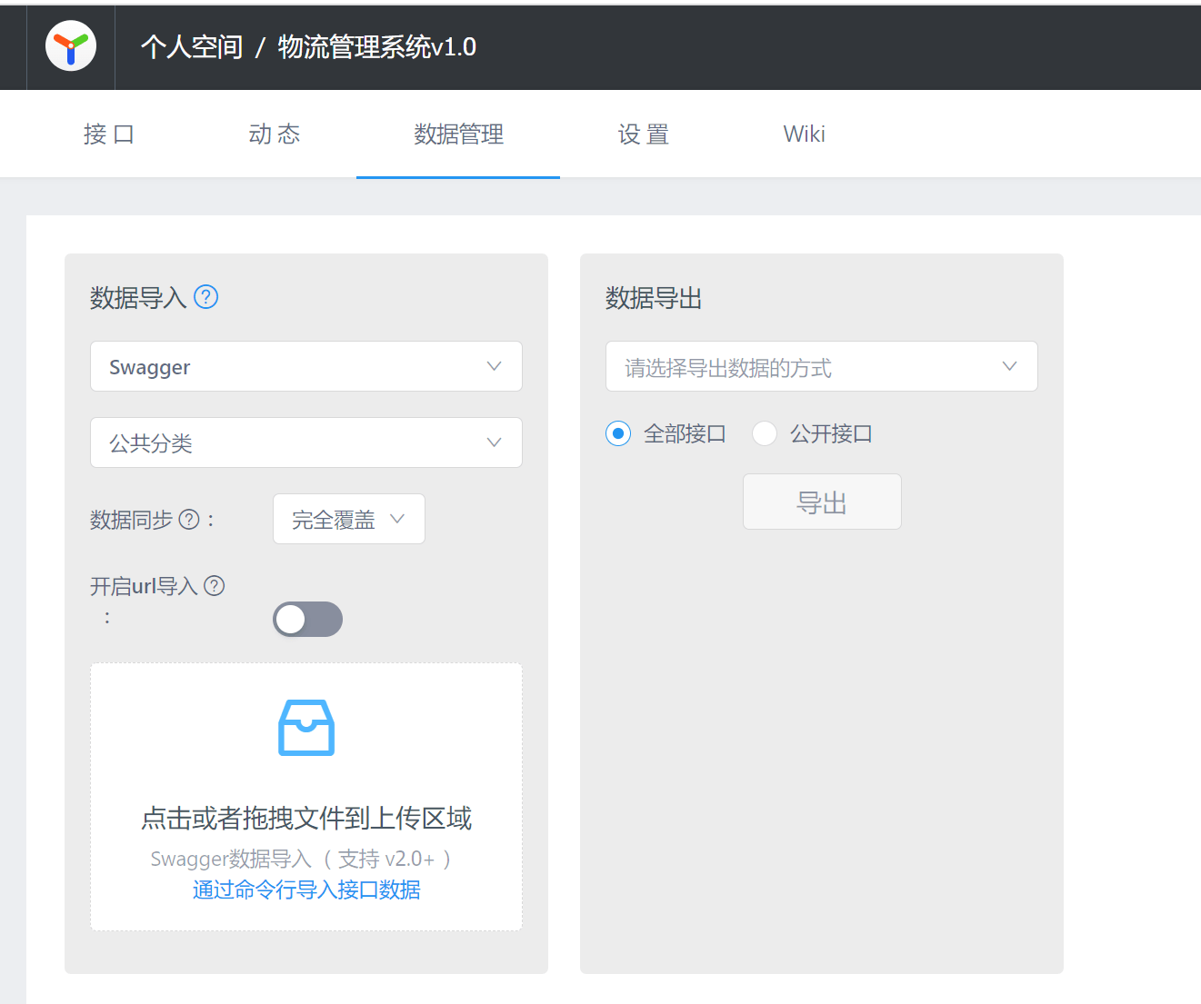Open the 请选择导出数据的方式 export dropdown
The width and height of the screenshot is (1201, 1004).
coord(821,366)
